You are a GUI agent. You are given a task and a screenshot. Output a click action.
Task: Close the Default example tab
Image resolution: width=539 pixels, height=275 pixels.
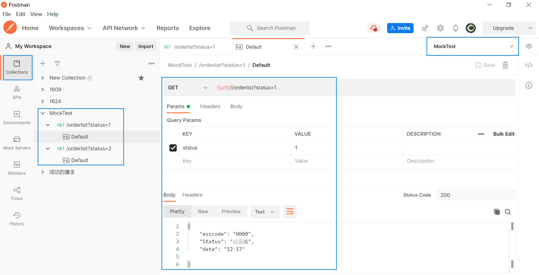pos(296,47)
